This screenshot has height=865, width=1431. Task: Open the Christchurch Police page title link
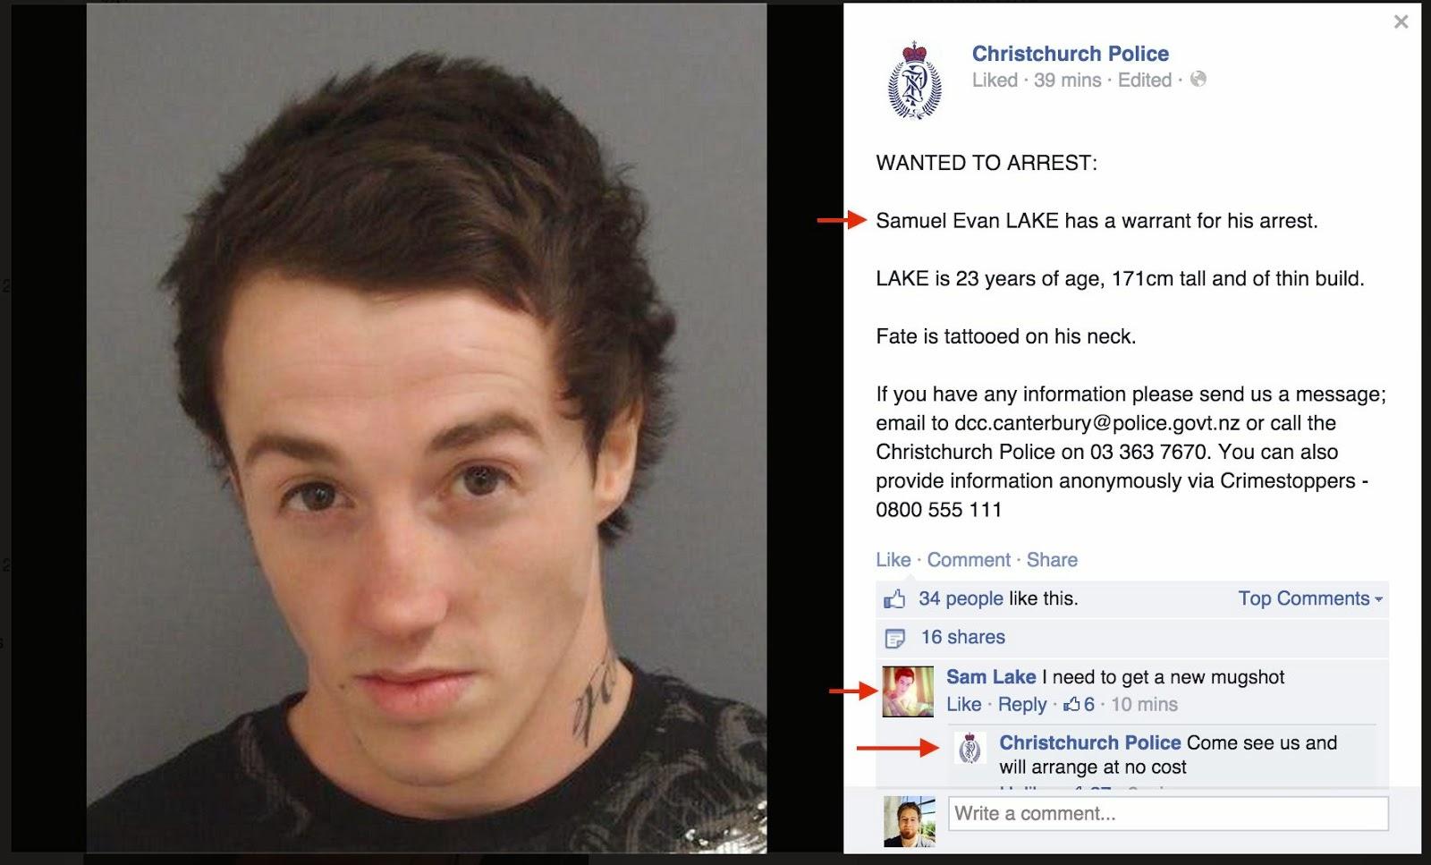pyautogui.click(x=1070, y=54)
